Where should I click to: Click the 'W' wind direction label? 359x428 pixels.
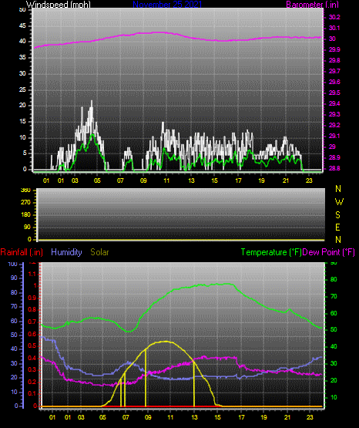click(339, 202)
